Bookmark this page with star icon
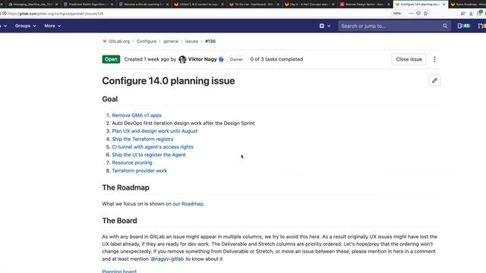 (425, 14)
